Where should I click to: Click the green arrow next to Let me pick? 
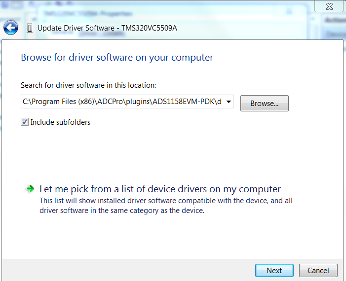30,189
